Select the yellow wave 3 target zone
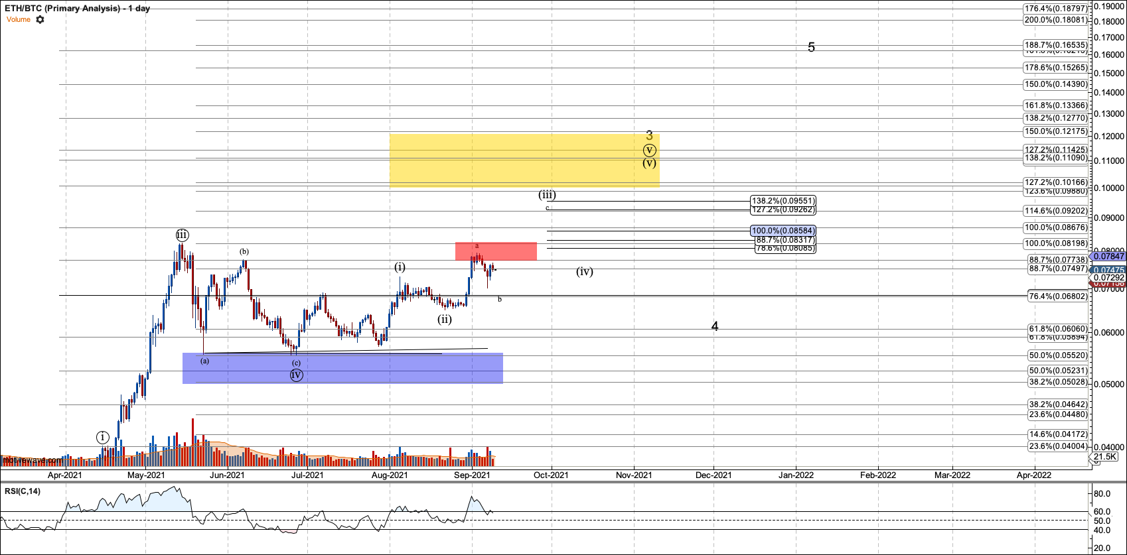 [x=524, y=160]
